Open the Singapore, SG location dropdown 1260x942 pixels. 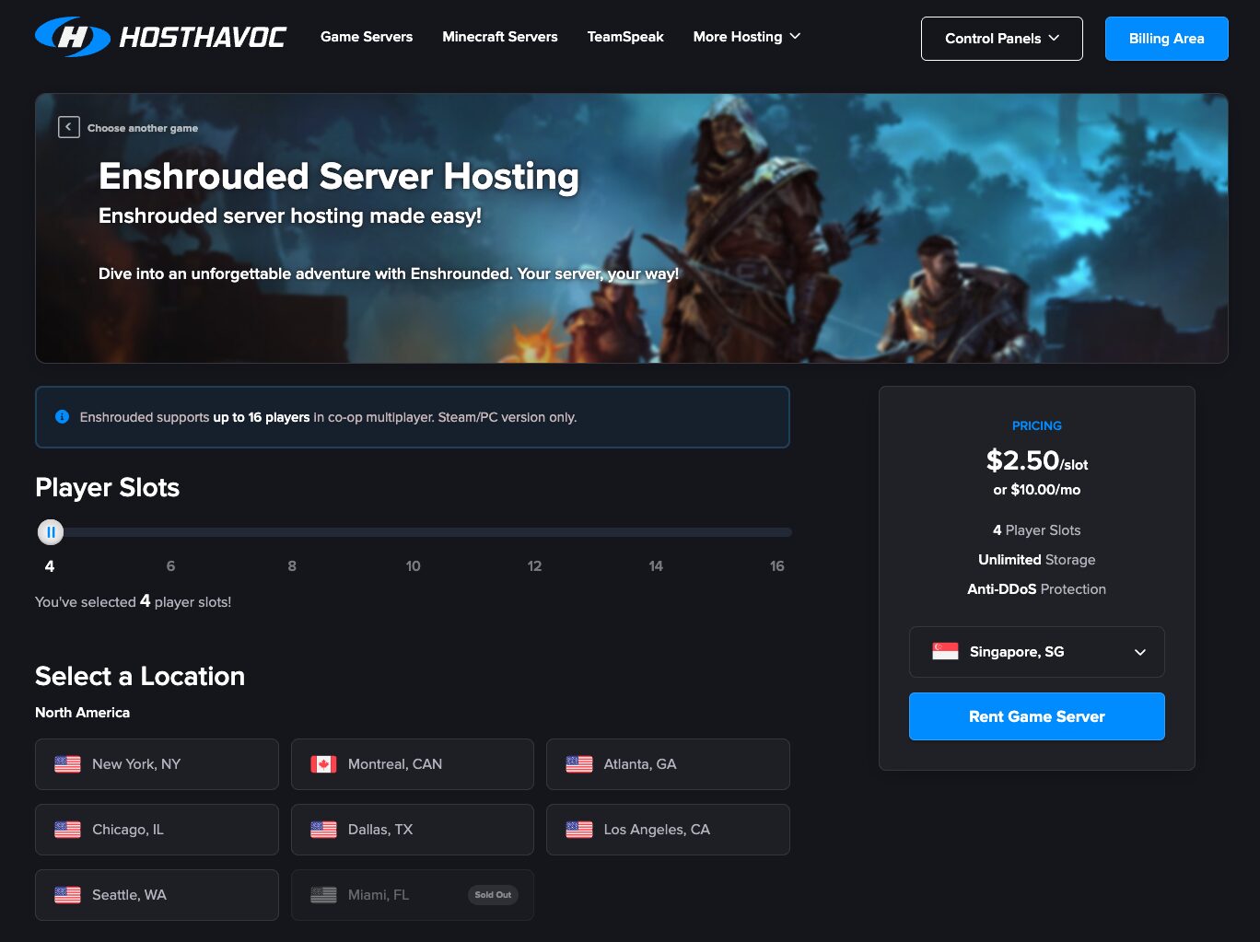pos(1037,652)
